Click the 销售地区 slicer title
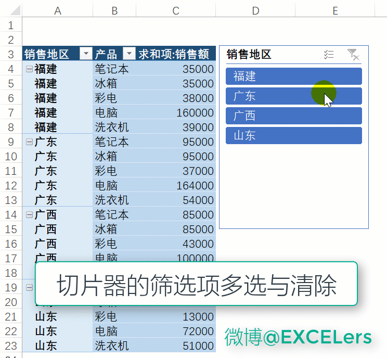Image resolution: width=387 pixels, height=358 pixels. [x=249, y=55]
